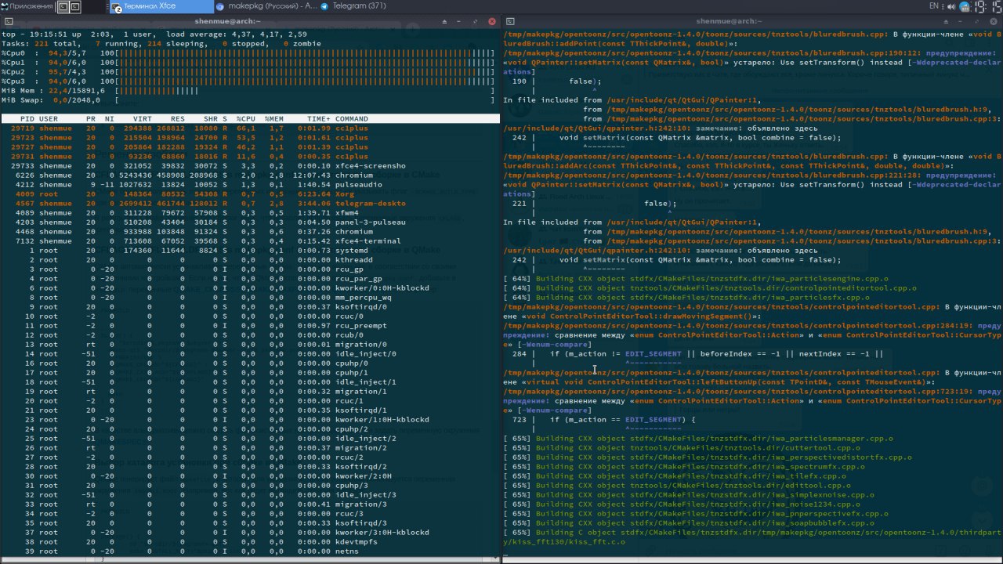Click the pulseaudio process row
The height and width of the screenshot is (564, 1003).
[x=250, y=185]
